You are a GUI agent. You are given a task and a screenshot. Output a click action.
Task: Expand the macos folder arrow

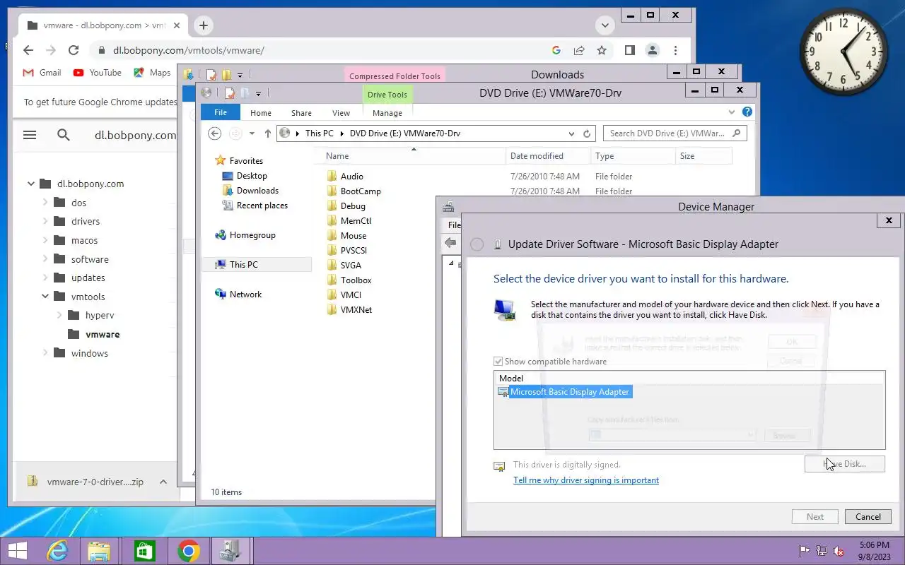pos(45,240)
